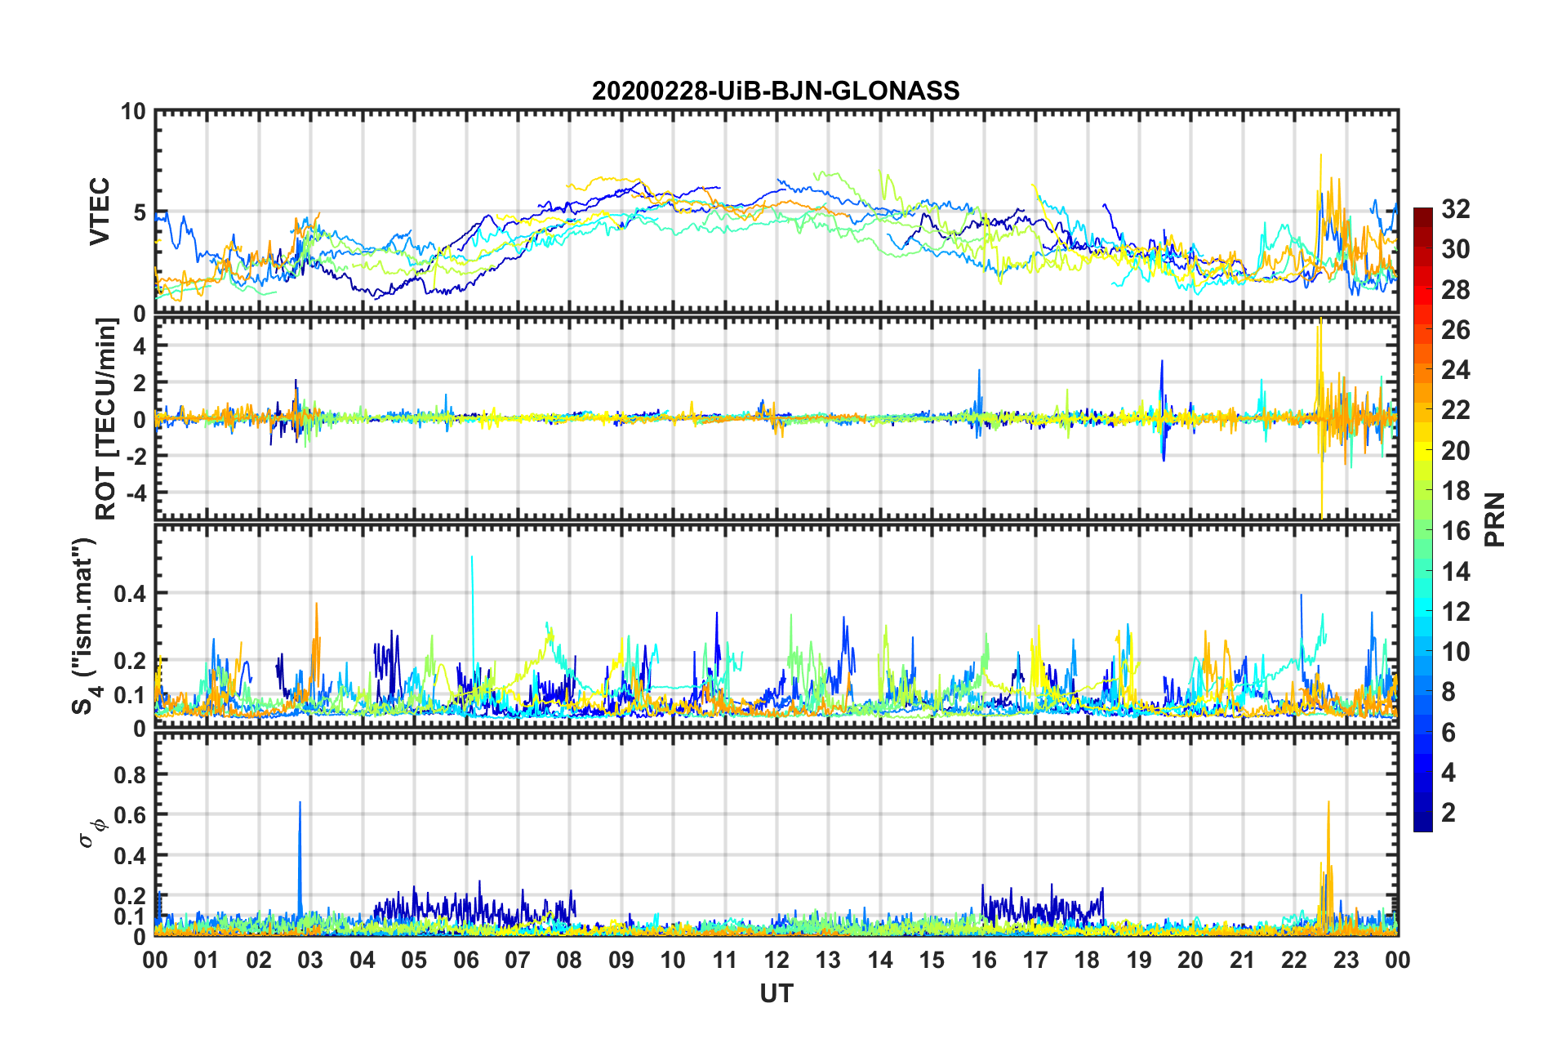Click colorbar tick label 22

[x=1455, y=410]
